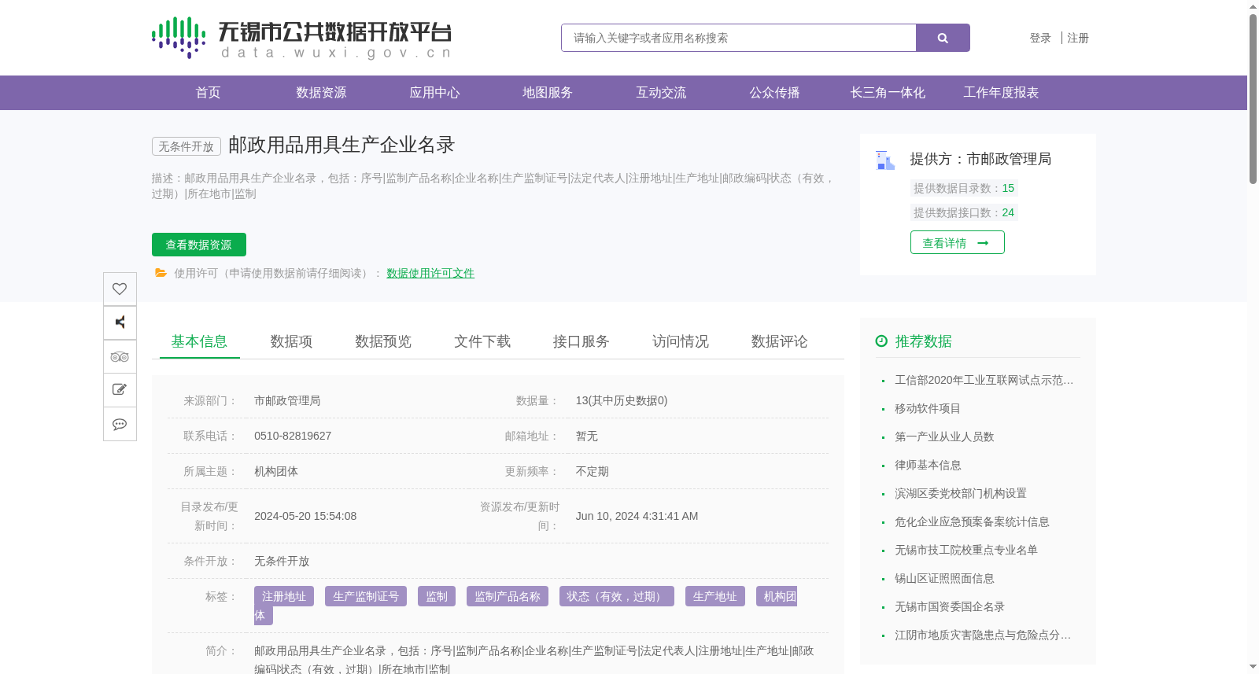
Task: Switch to the 数据项 tab
Action: tap(291, 341)
